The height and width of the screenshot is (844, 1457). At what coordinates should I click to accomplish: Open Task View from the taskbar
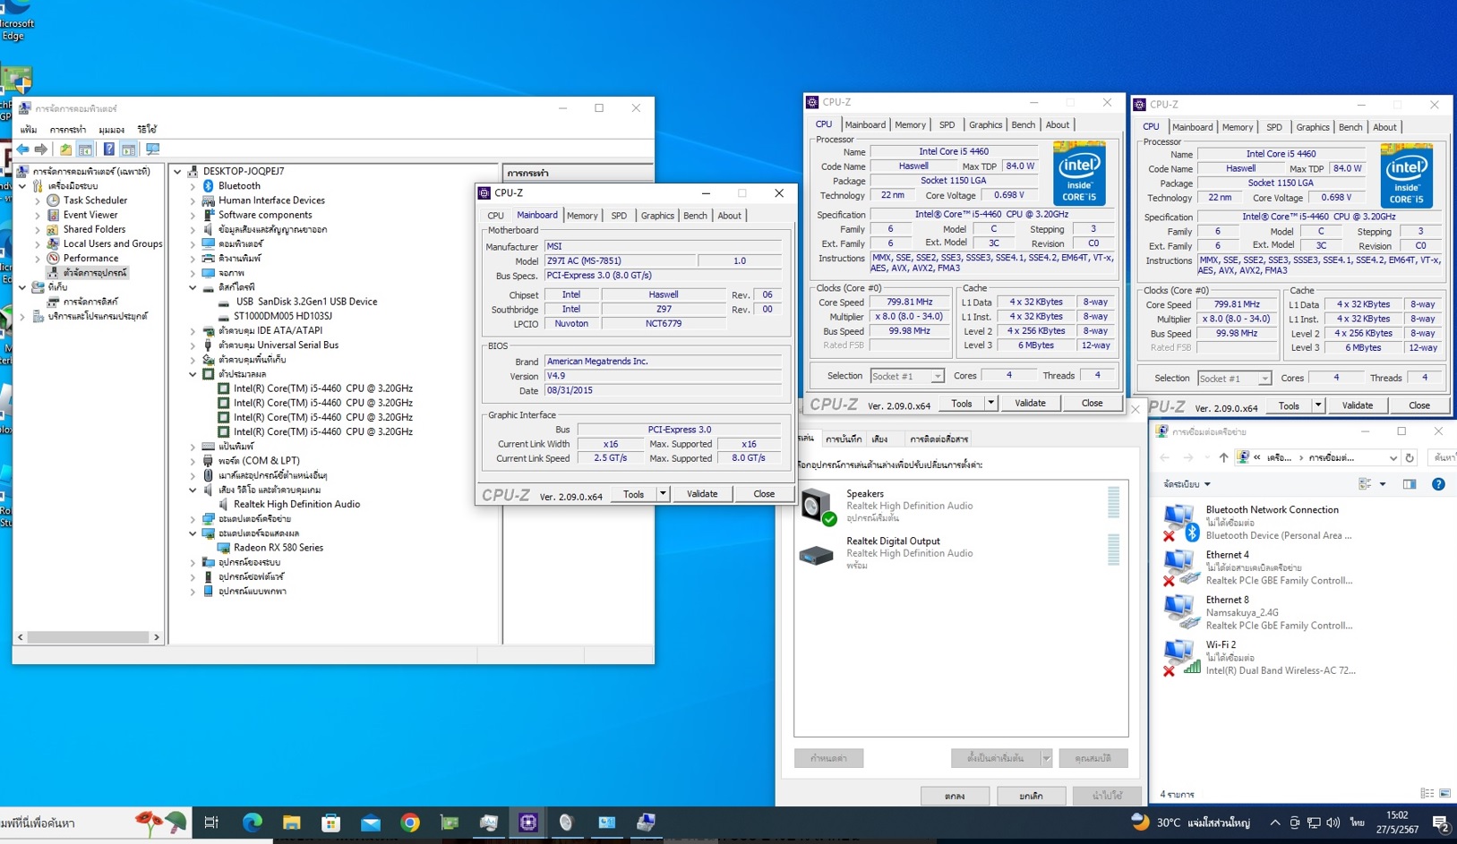(211, 823)
